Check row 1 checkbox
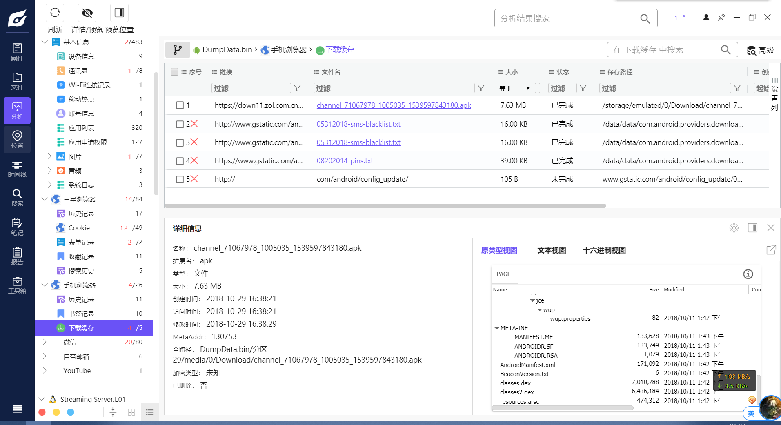 [x=180, y=105]
